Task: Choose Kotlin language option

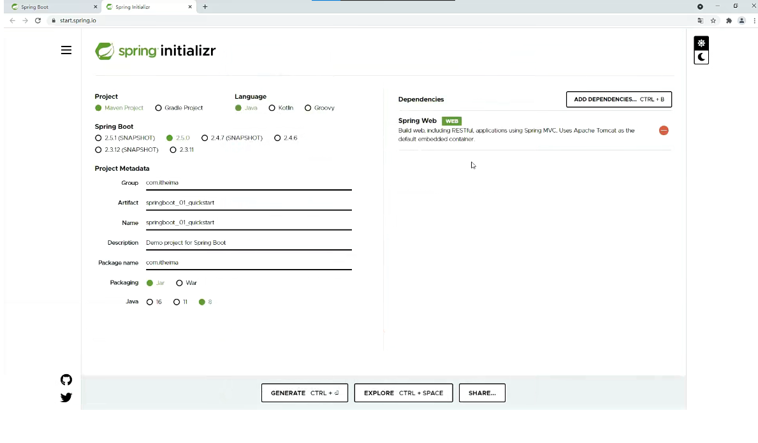Action: tap(272, 108)
